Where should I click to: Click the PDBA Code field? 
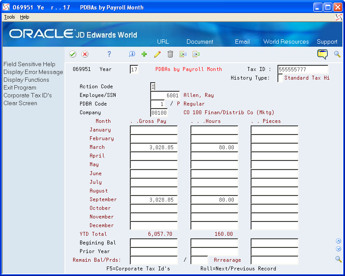(x=158, y=104)
